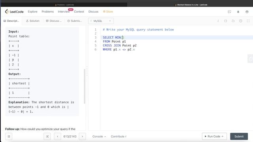Click the 'Explanation:' text
The height and width of the screenshot is (142, 253).
click(x=19, y=102)
